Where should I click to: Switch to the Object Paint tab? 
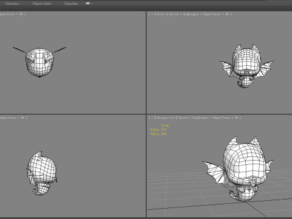[x=42, y=4]
